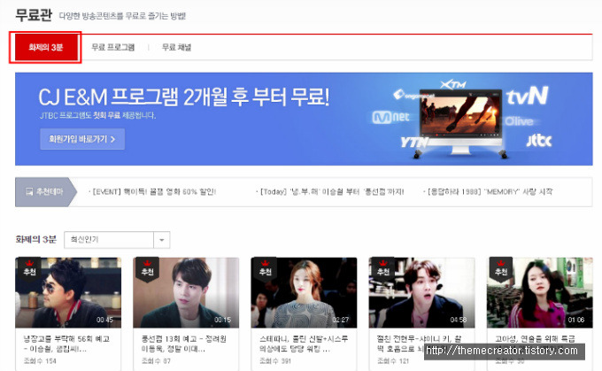This screenshot has height=371, width=602.
Task: Click the Olive logo in the banner
Action: tap(519, 121)
